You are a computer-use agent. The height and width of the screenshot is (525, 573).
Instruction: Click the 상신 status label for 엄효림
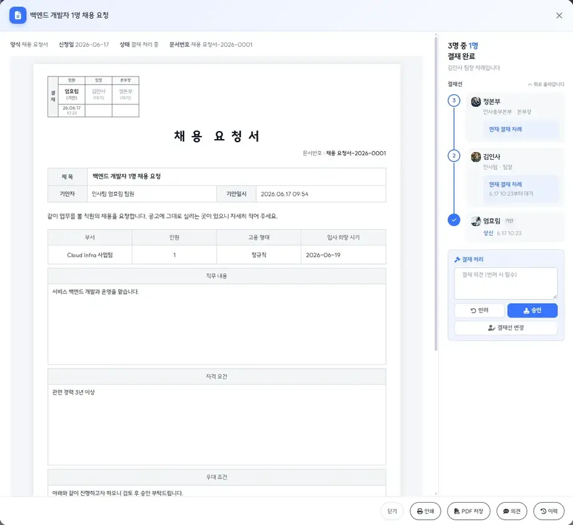point(488,233)
